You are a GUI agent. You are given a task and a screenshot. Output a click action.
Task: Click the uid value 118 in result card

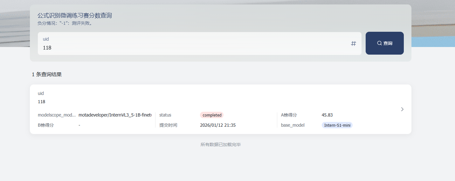[x=41, y=102]
